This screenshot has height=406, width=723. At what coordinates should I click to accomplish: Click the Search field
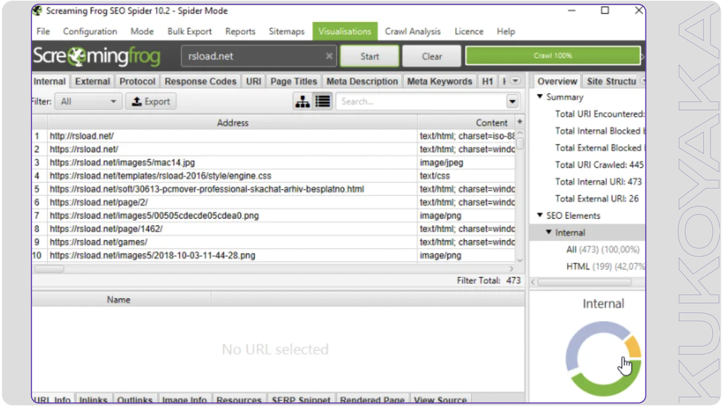point(422,102)
